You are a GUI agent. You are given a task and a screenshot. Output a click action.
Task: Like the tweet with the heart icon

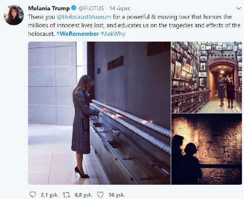pyautogui.click(x=100, y=195)
